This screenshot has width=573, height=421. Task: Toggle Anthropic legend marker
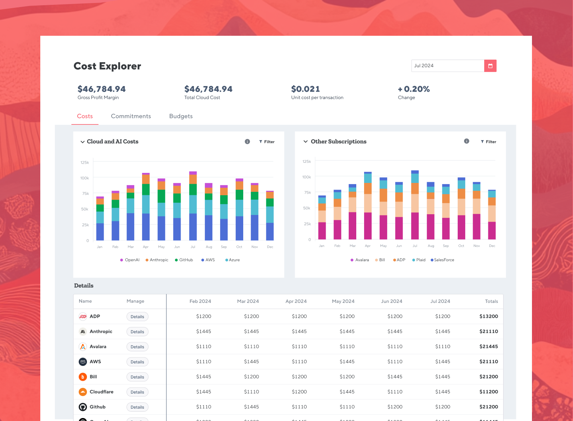[x=147, y=260]
